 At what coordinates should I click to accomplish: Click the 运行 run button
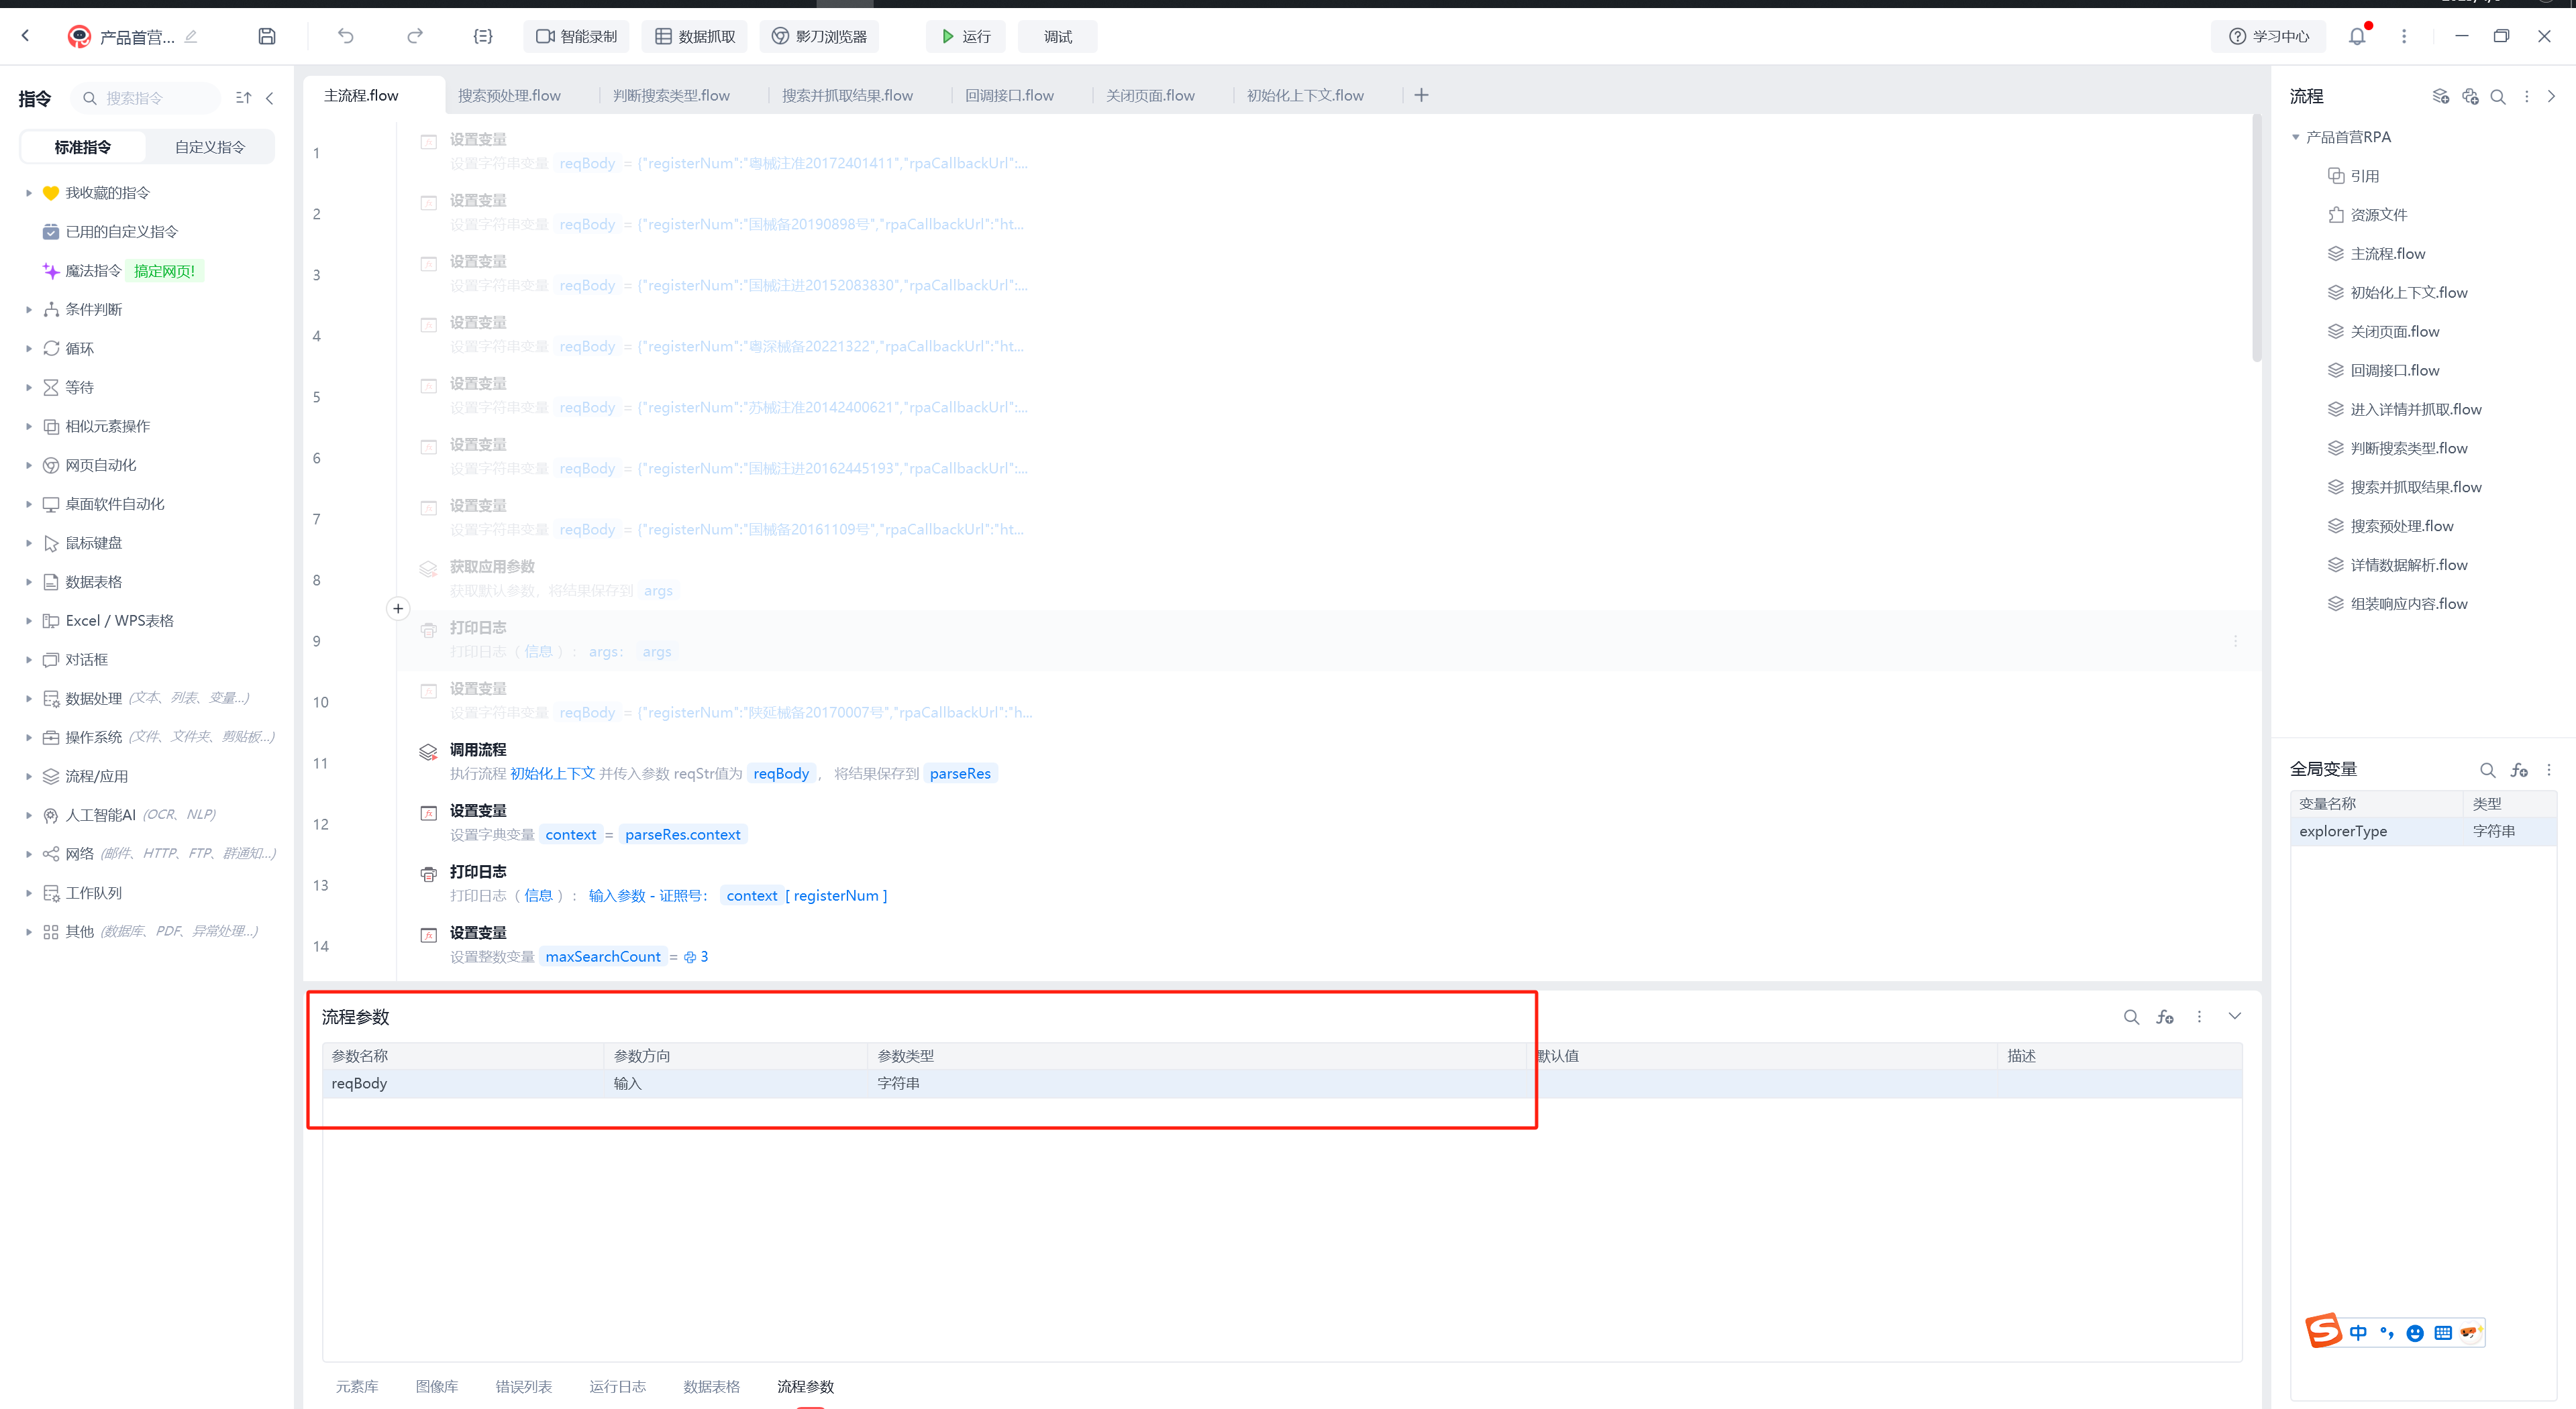(965, 36)
